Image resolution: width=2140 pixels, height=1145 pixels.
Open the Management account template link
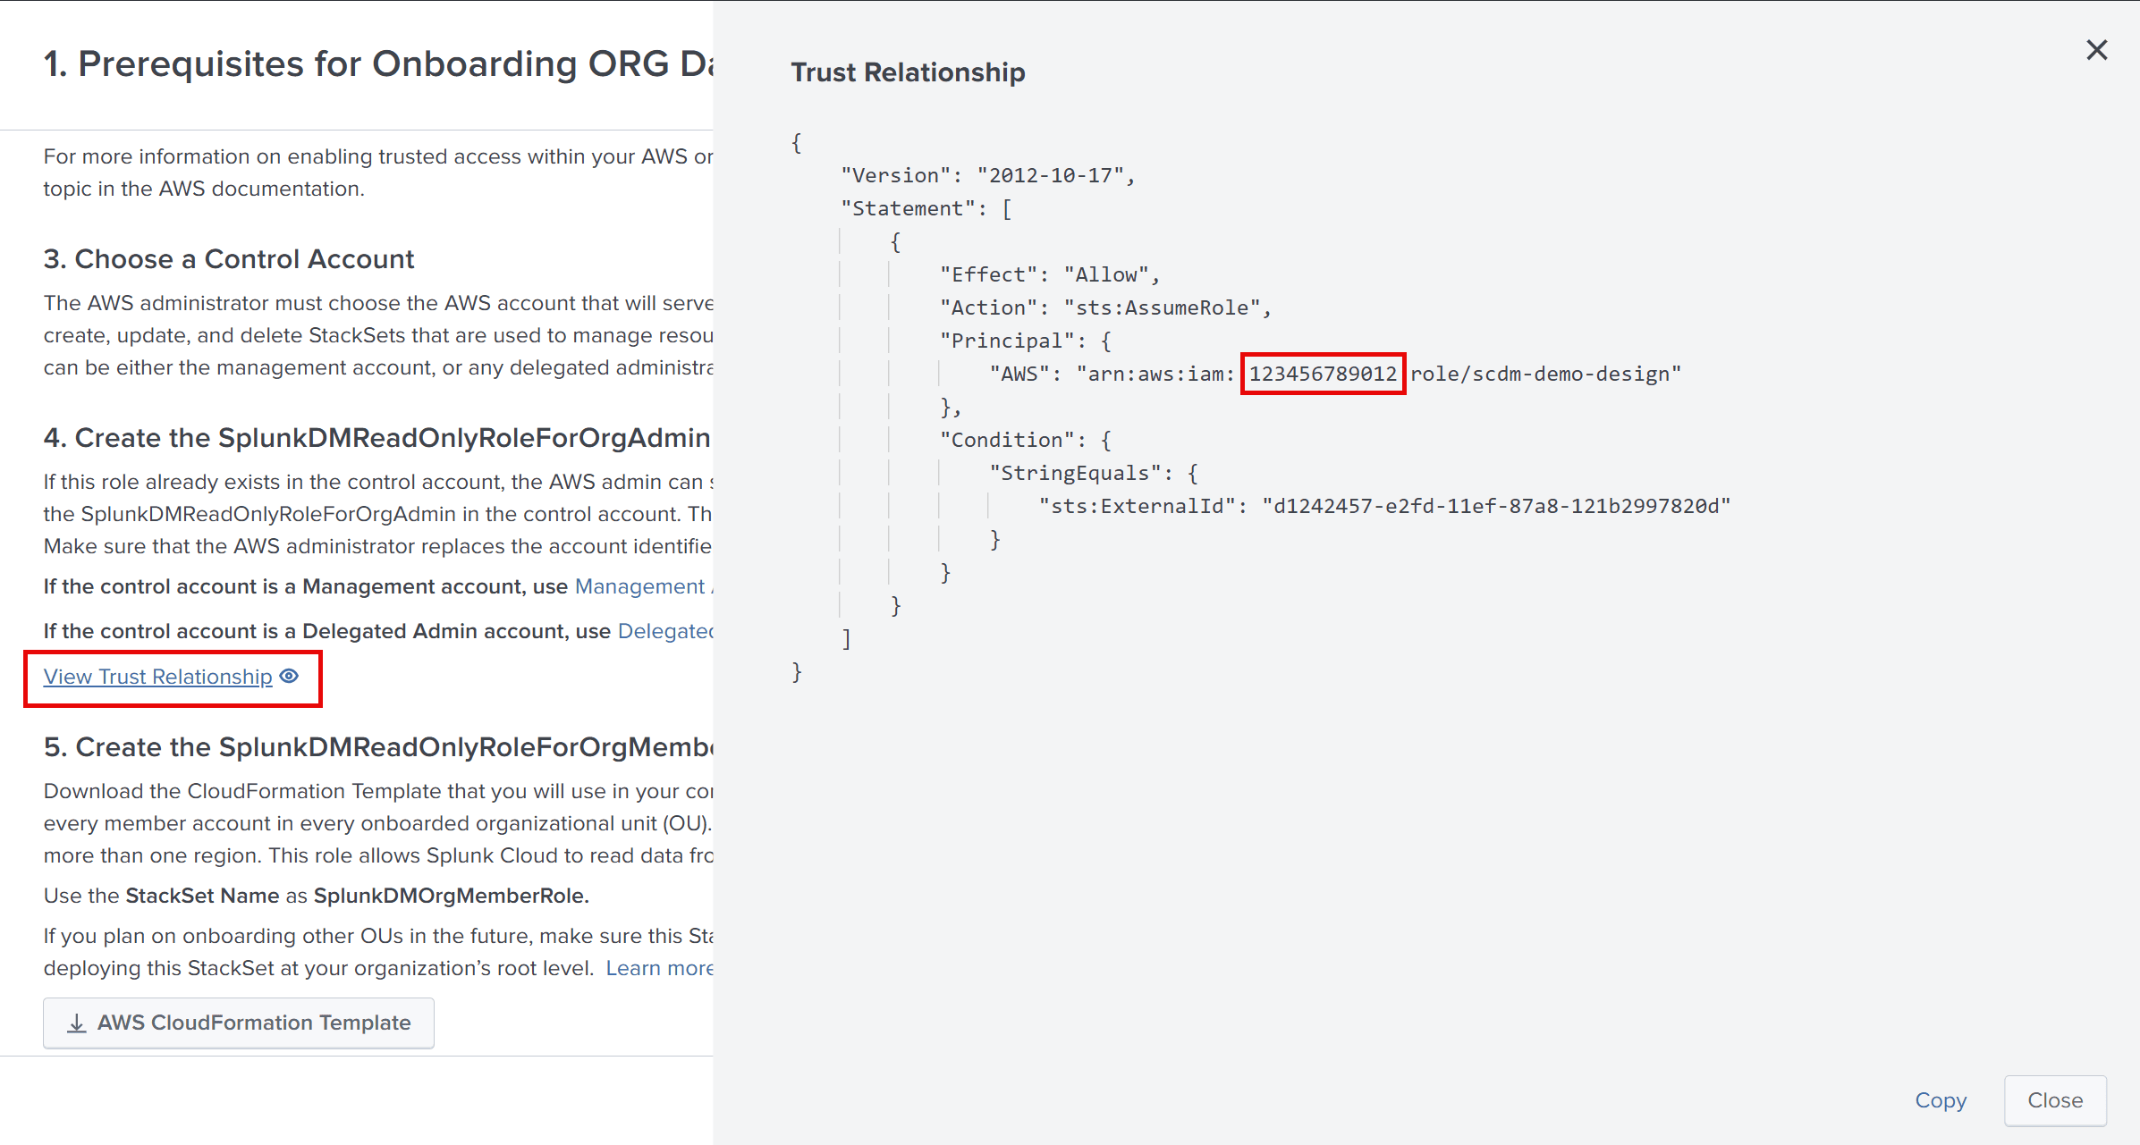(x=644, y=586)
